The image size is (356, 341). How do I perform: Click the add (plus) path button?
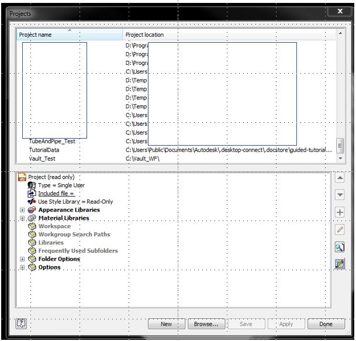340,212
